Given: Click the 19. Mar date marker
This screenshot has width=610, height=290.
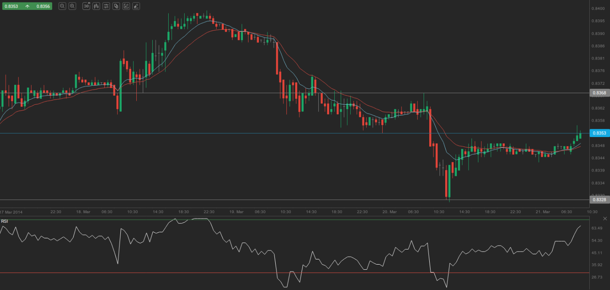Looking at the screenshot, I should coord(236,212).
